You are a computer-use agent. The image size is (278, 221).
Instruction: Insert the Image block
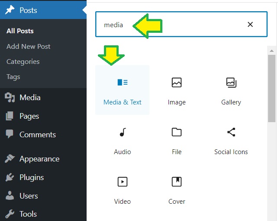pyautogui.click(x=177, y=90)
